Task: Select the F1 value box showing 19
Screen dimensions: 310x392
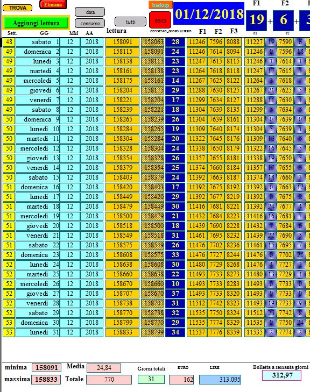Action: tap(257, 20)
